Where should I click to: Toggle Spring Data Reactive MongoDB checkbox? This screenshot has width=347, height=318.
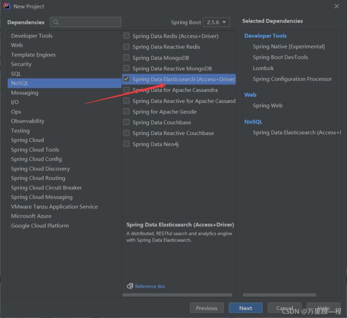tap(127, 68)
